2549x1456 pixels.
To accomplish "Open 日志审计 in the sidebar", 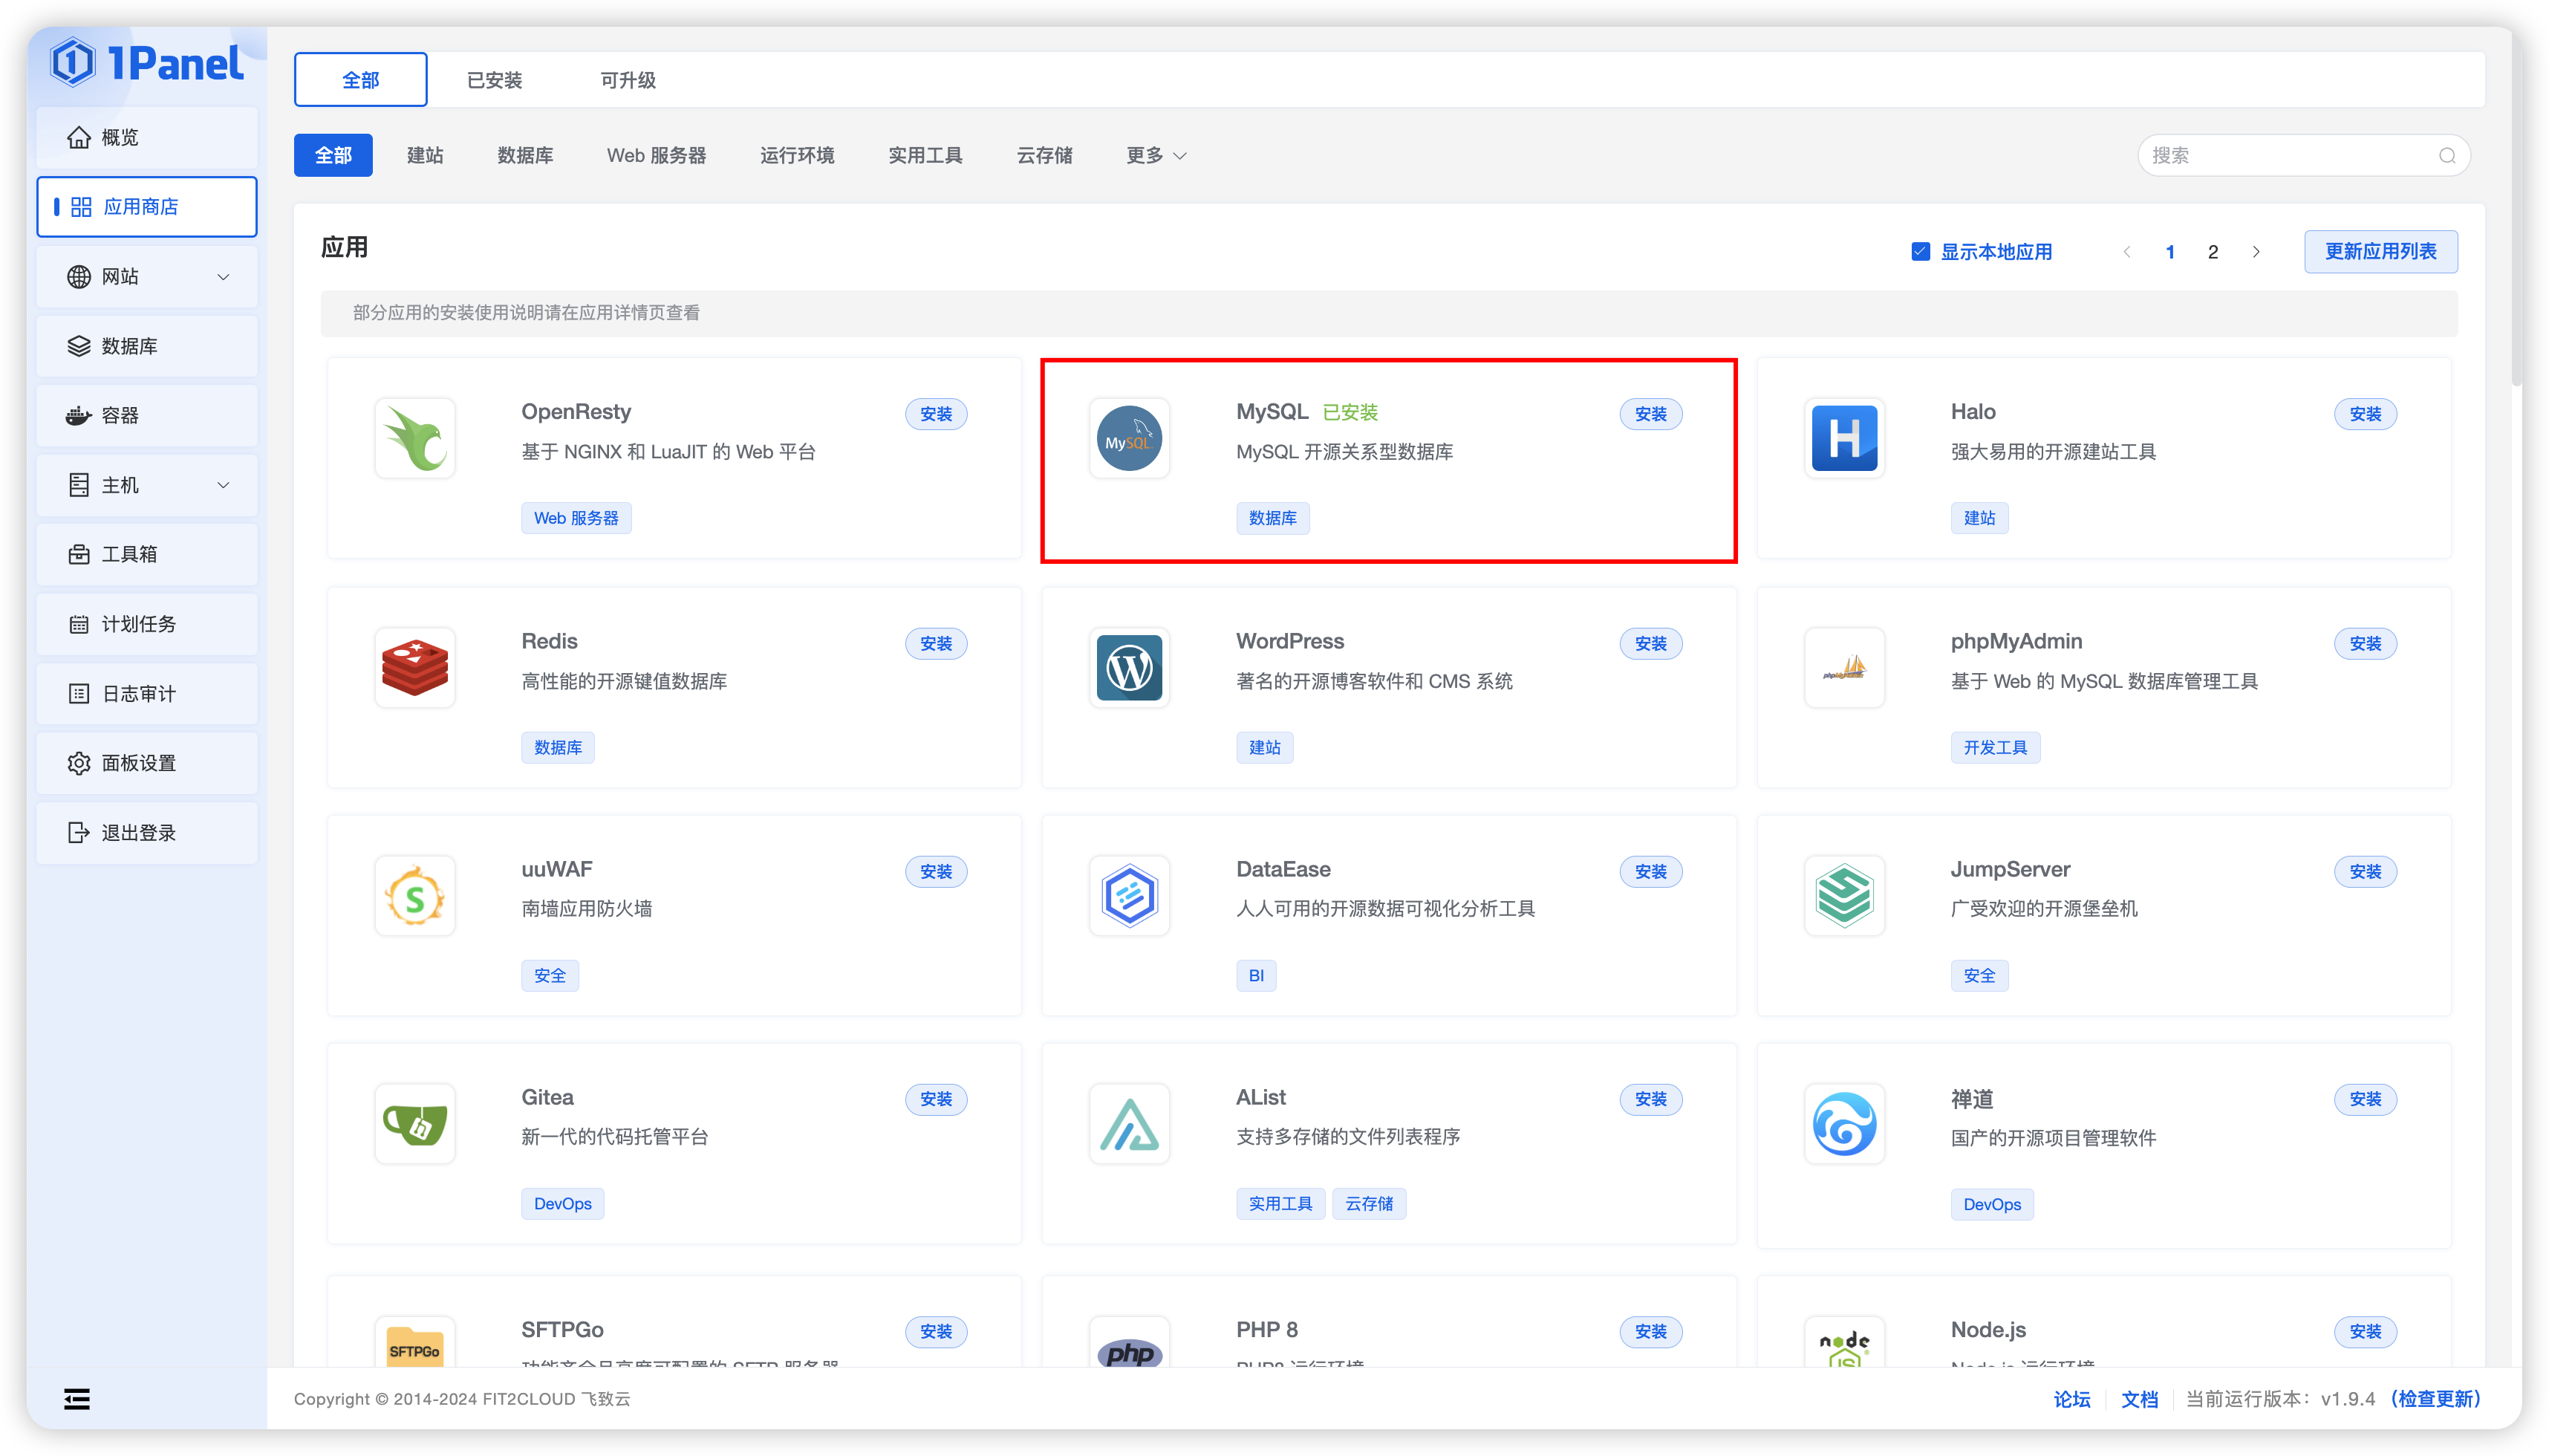I will (x=147, y=693).
